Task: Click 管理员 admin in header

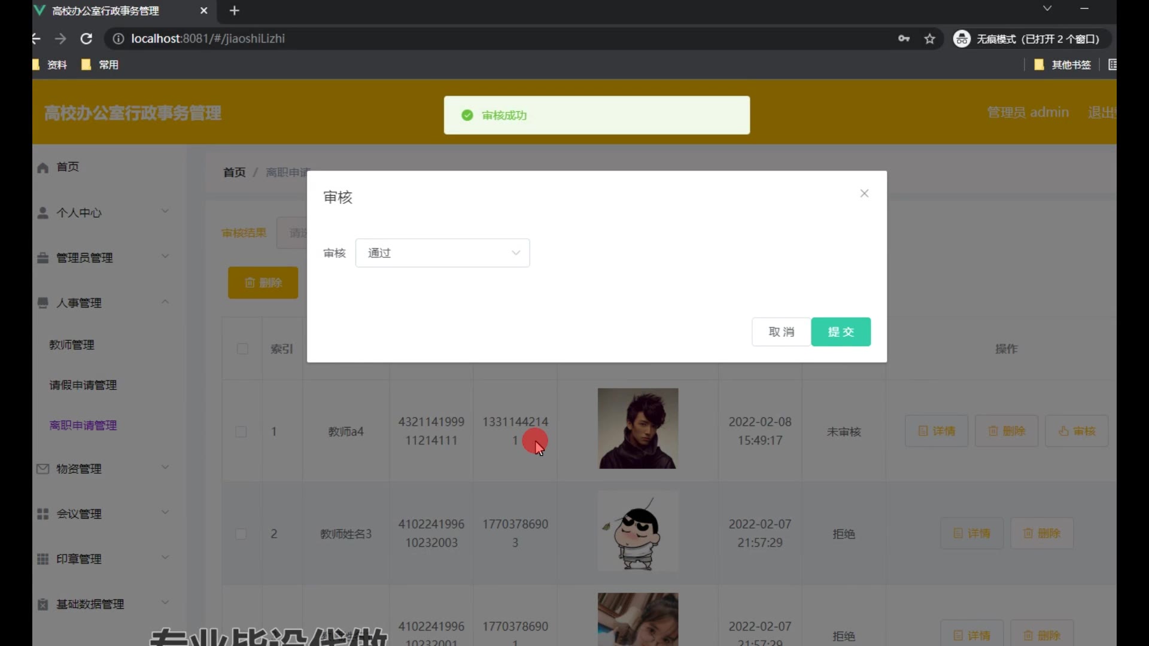Action: click(1028, 112)
